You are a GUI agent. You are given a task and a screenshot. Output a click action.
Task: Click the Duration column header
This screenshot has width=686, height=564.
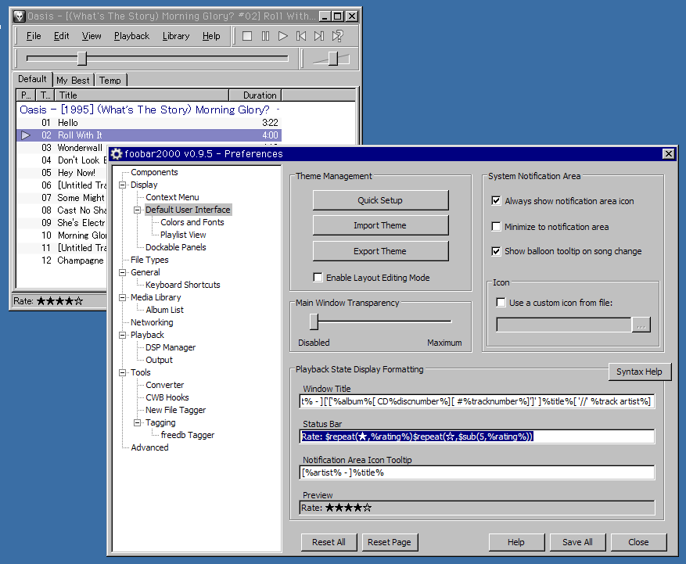click(x=255, y=95)
